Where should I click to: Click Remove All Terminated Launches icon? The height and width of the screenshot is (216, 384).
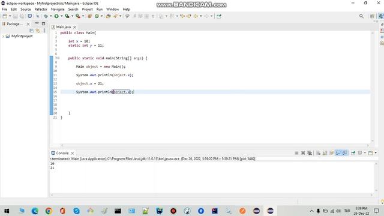point(310,153)
